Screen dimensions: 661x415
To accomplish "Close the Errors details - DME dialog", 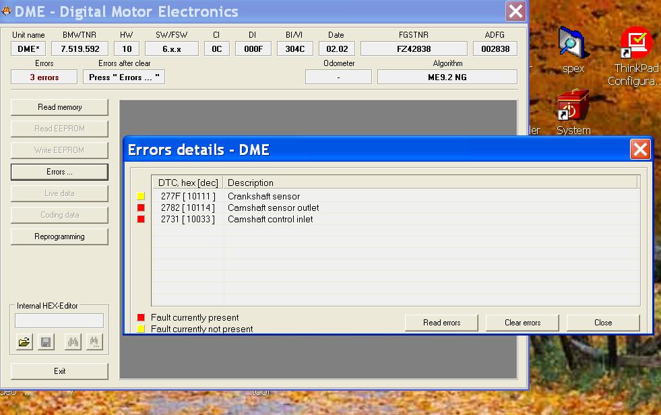I will tap(640, 150).
